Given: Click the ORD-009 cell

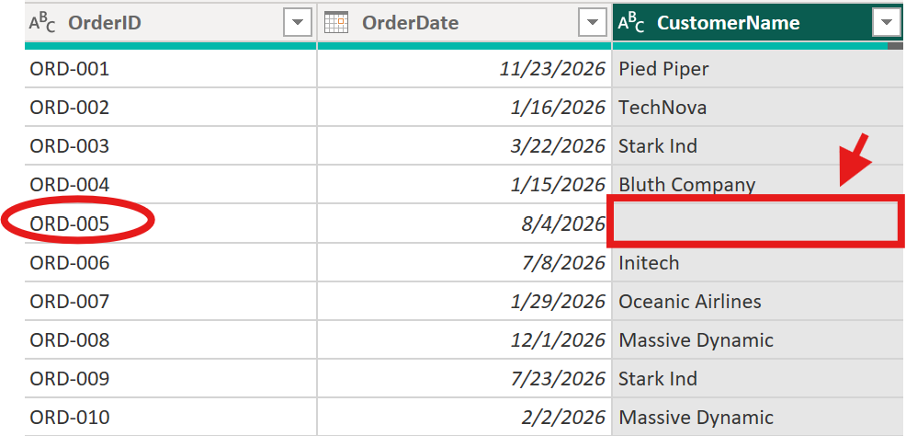Looking at the screenshot, I should (x=171, y=379).
